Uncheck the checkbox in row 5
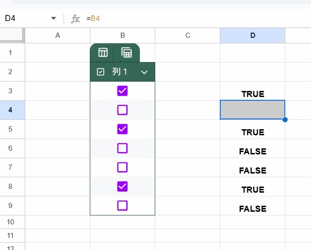 point(123,129)
